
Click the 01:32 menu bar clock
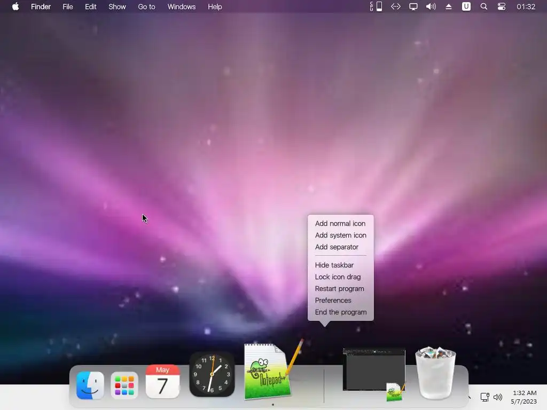coord(526,6)
